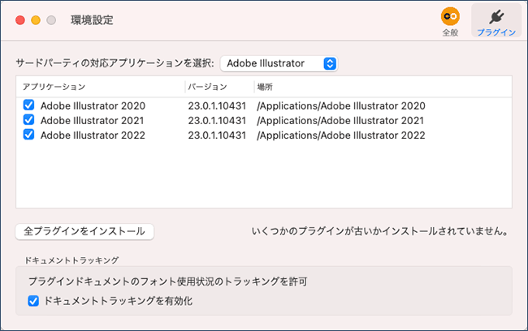The width and height of the screenshot is (528, 331).
Task: Click the プラグイン tab label
Action: [x=496, y=32]
